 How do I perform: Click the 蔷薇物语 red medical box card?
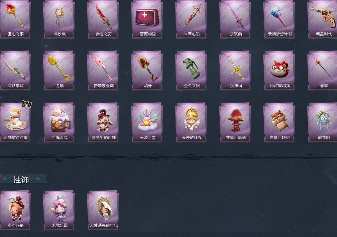point(147,19)
